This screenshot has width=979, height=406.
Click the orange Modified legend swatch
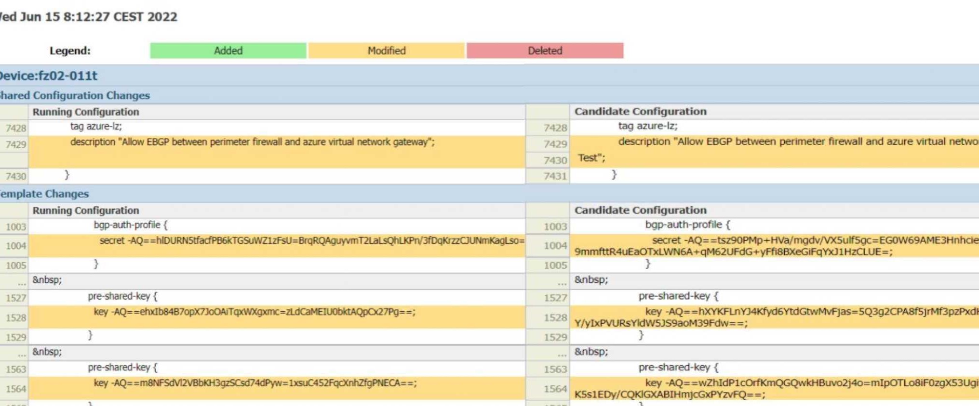point(386,51)
